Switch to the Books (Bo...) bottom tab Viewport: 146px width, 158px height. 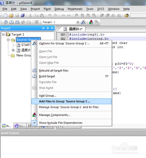tap(20, 126)
